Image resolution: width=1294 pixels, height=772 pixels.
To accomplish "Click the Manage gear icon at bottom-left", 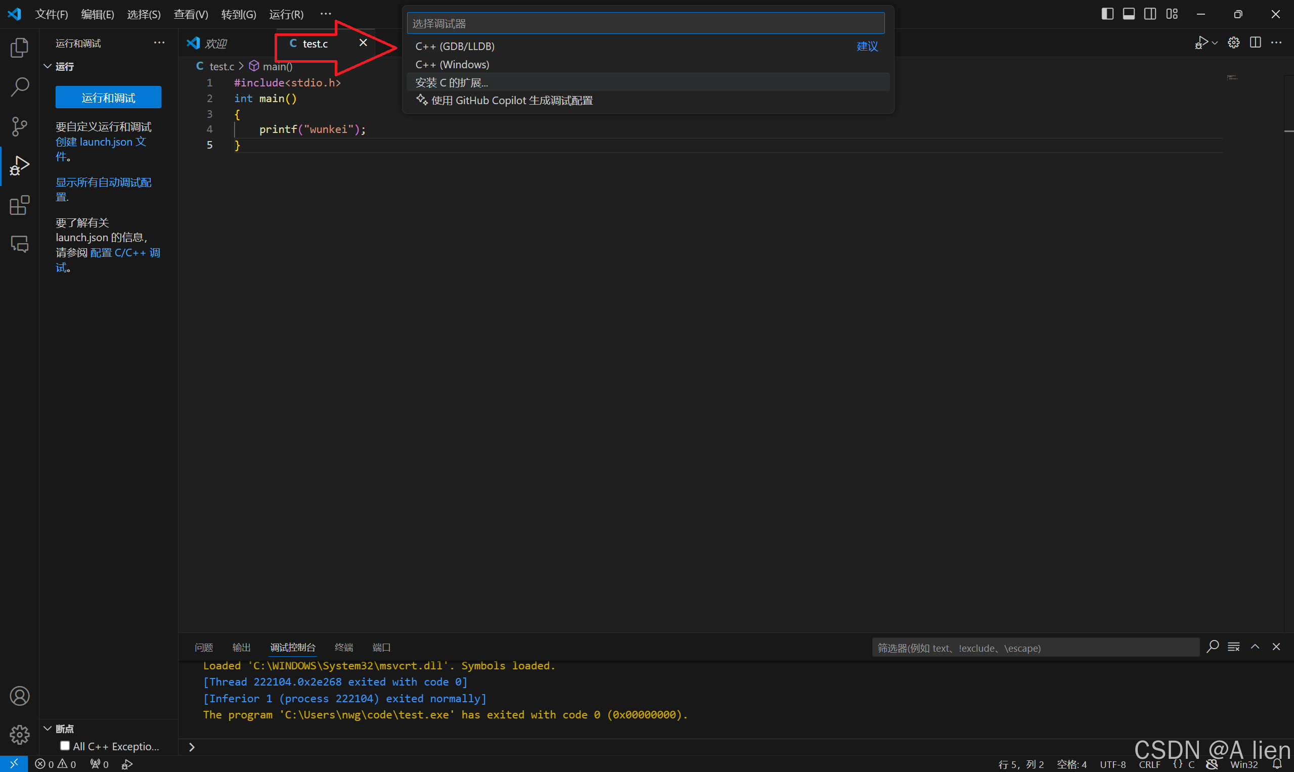I will (19, 735).
